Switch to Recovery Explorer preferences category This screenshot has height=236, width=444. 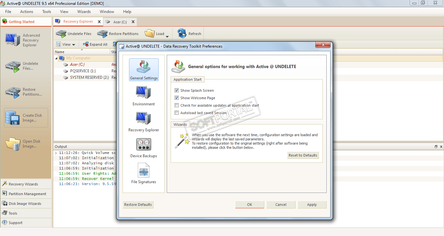pos(144,122)
